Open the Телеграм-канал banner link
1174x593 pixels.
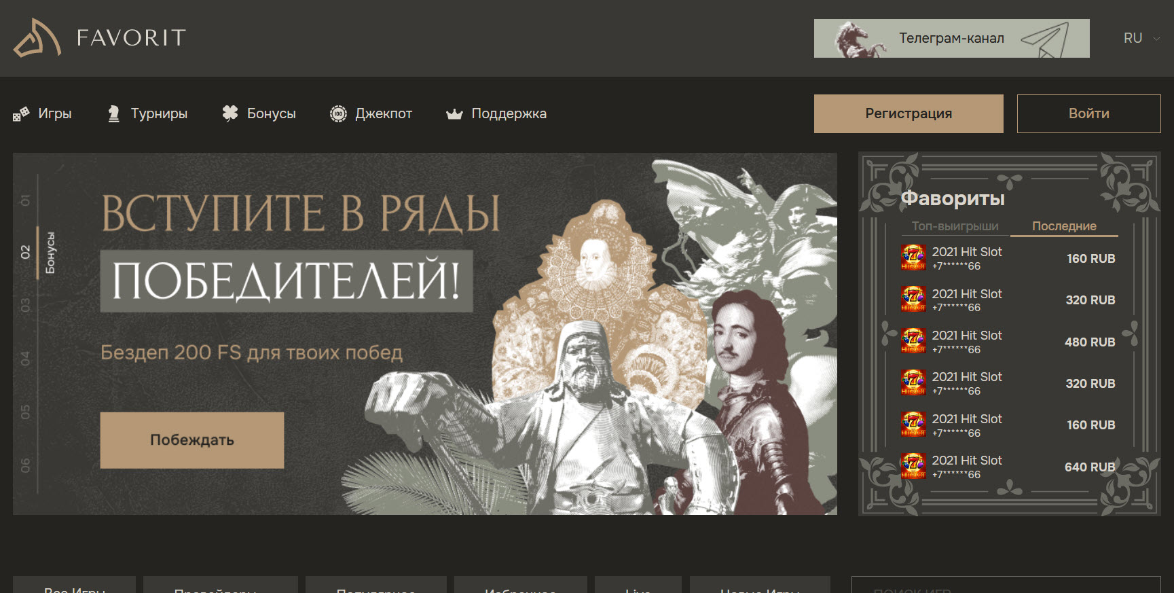pyautogui.click(x=951, y=38)
